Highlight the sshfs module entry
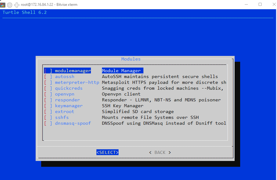277x180 pixels. [62, 117]
